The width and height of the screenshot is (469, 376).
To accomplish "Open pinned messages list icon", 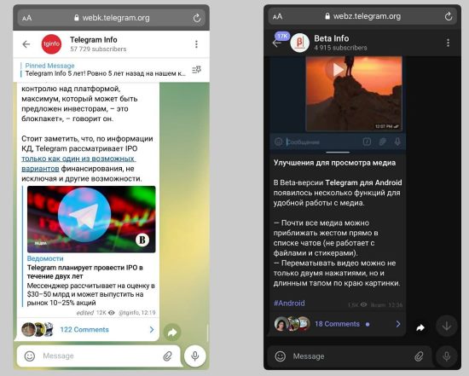I will coord(196,70).
